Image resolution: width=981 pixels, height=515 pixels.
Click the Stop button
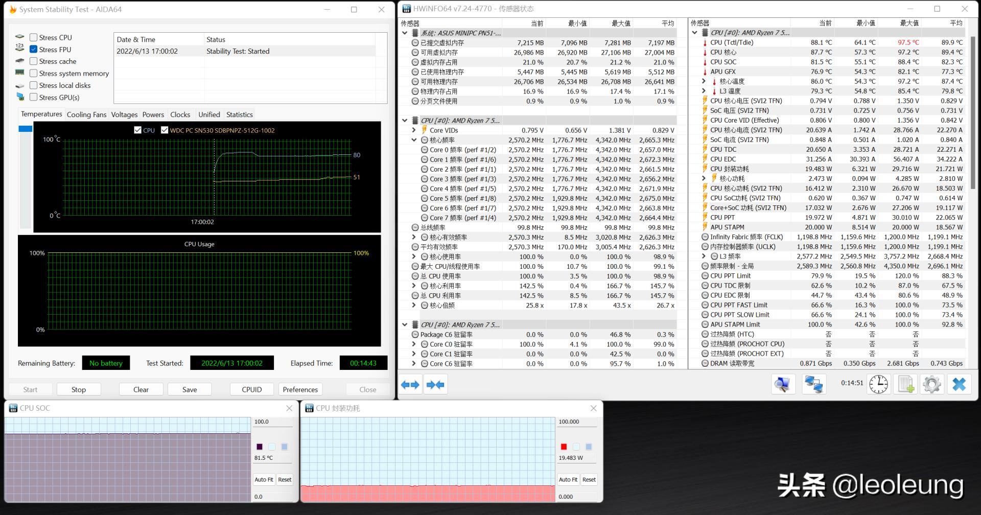pos(78,389)
